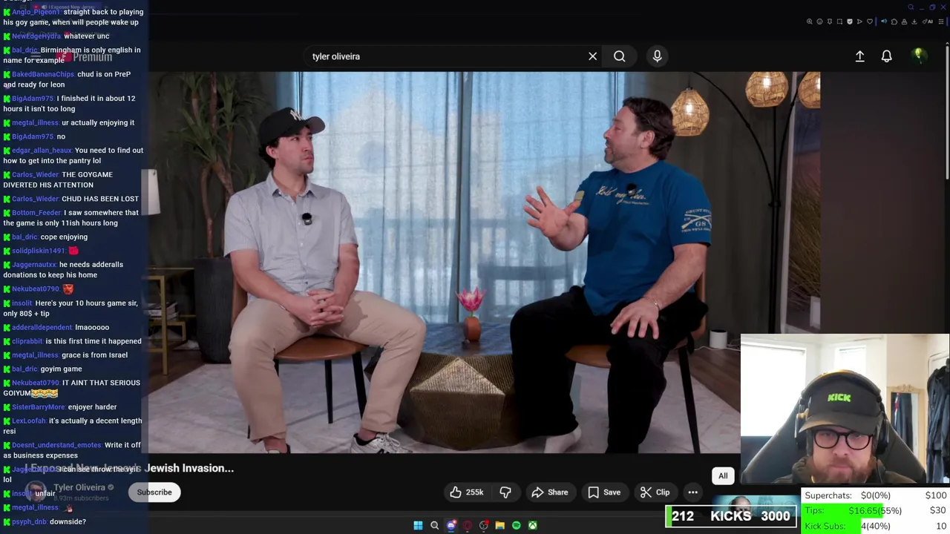Toggle the browser shield ad-blocker icon
This screenshot has width=950, height=534.
click(850, 22)
